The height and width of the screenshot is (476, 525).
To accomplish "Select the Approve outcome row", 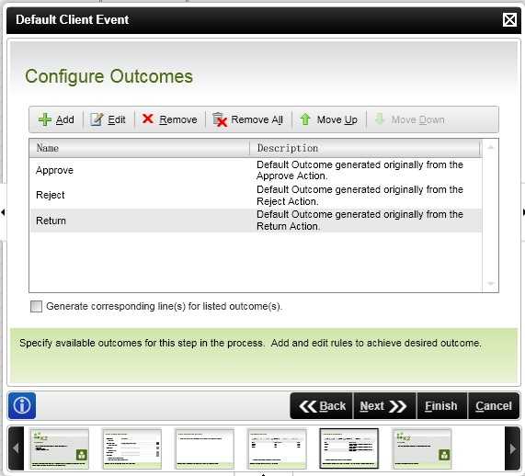I will tap(257, 170).
